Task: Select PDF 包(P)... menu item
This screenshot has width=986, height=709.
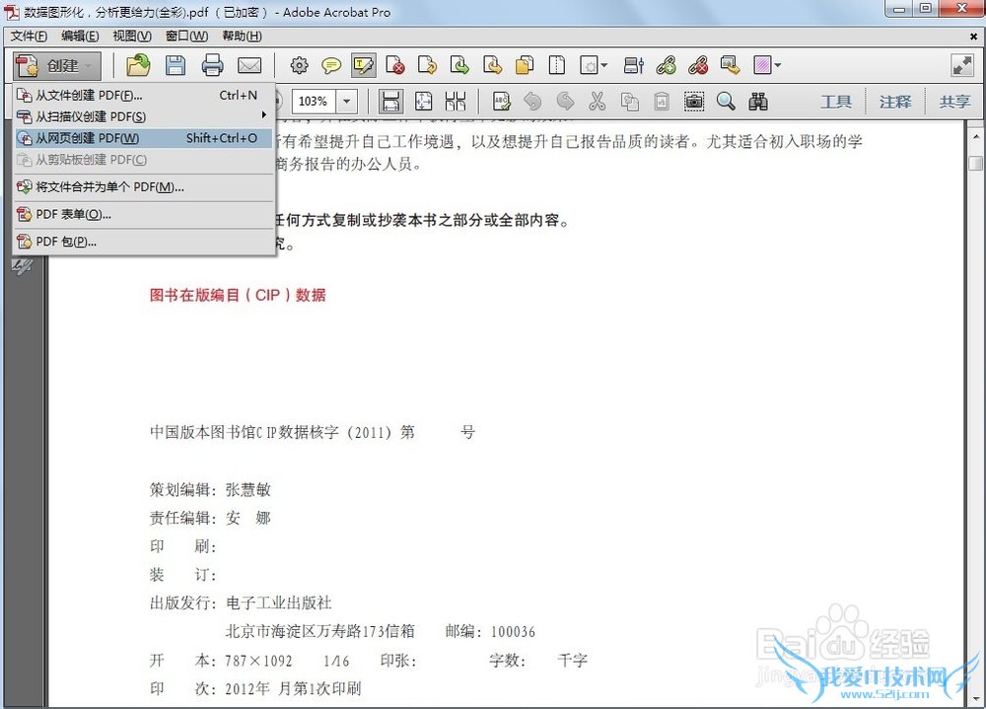Action: tap(143, 243)
